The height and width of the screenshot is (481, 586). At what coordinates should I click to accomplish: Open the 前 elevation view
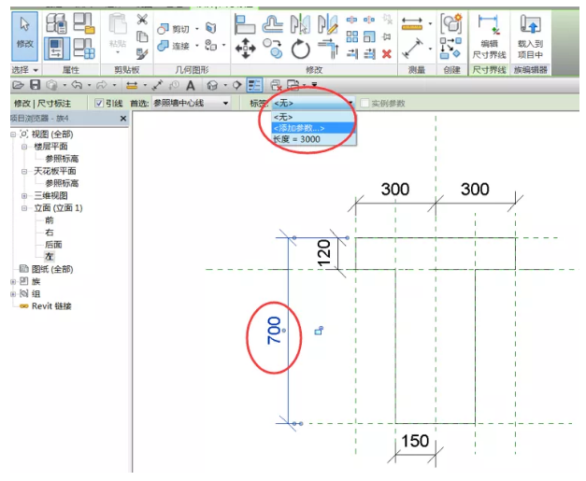pyautogui.click(x=50, y=220)
